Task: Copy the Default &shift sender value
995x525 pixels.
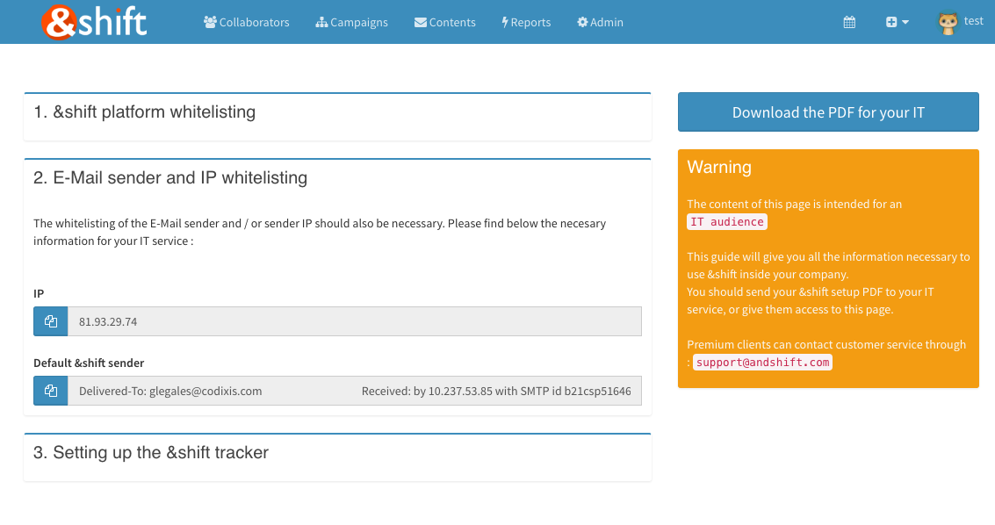Action: [x=51, y=392]
